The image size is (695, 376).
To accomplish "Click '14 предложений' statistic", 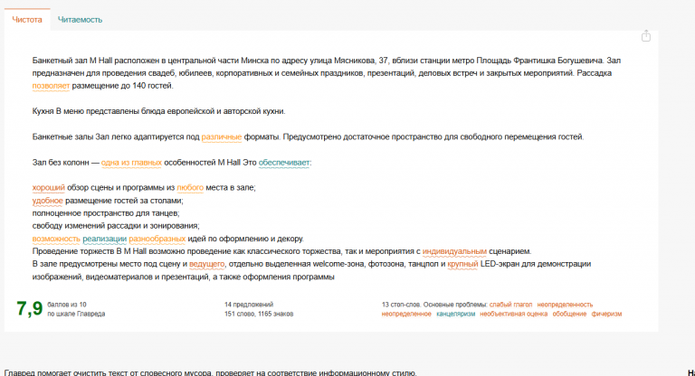I will coord(249,305).
